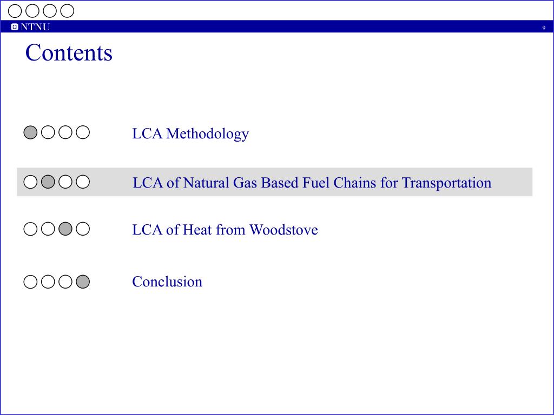Select filled gray circle beside LCA Methodology

pyautogui.click(x=30, y=132)
